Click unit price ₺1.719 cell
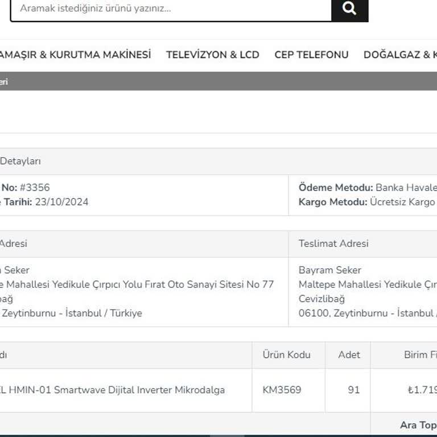This screenshot has width=437, height=437. click(422, 390)
